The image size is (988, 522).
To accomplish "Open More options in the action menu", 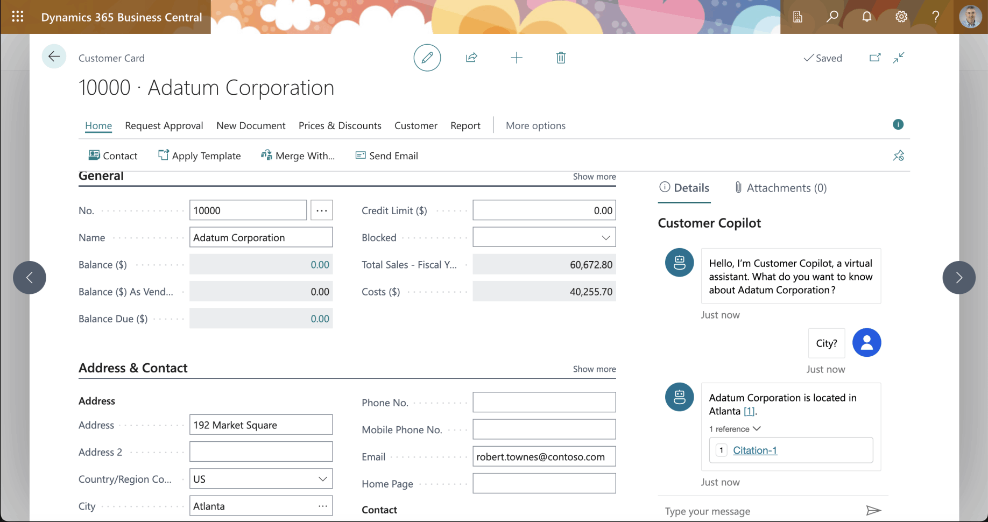I will (x=535, y=125).
